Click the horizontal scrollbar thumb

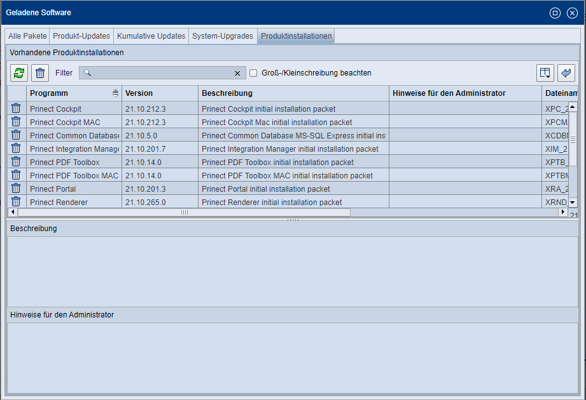[185, 212]
